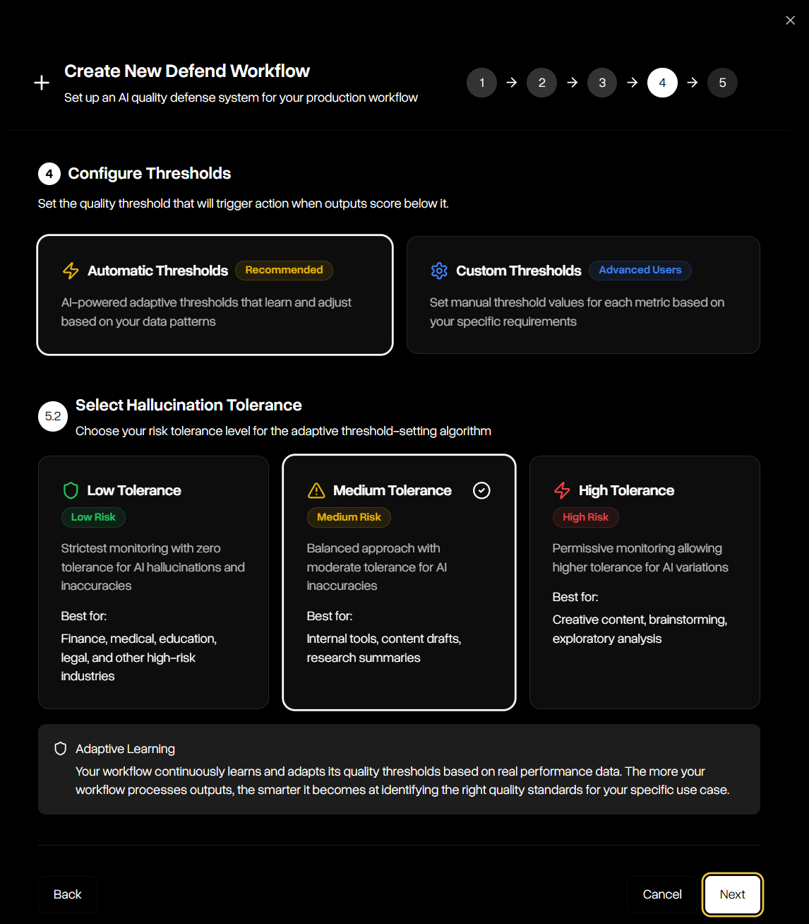Click the checkmark on the Medium Tolerance card
This screenshot has width=809, height=924.
point(481,490)
